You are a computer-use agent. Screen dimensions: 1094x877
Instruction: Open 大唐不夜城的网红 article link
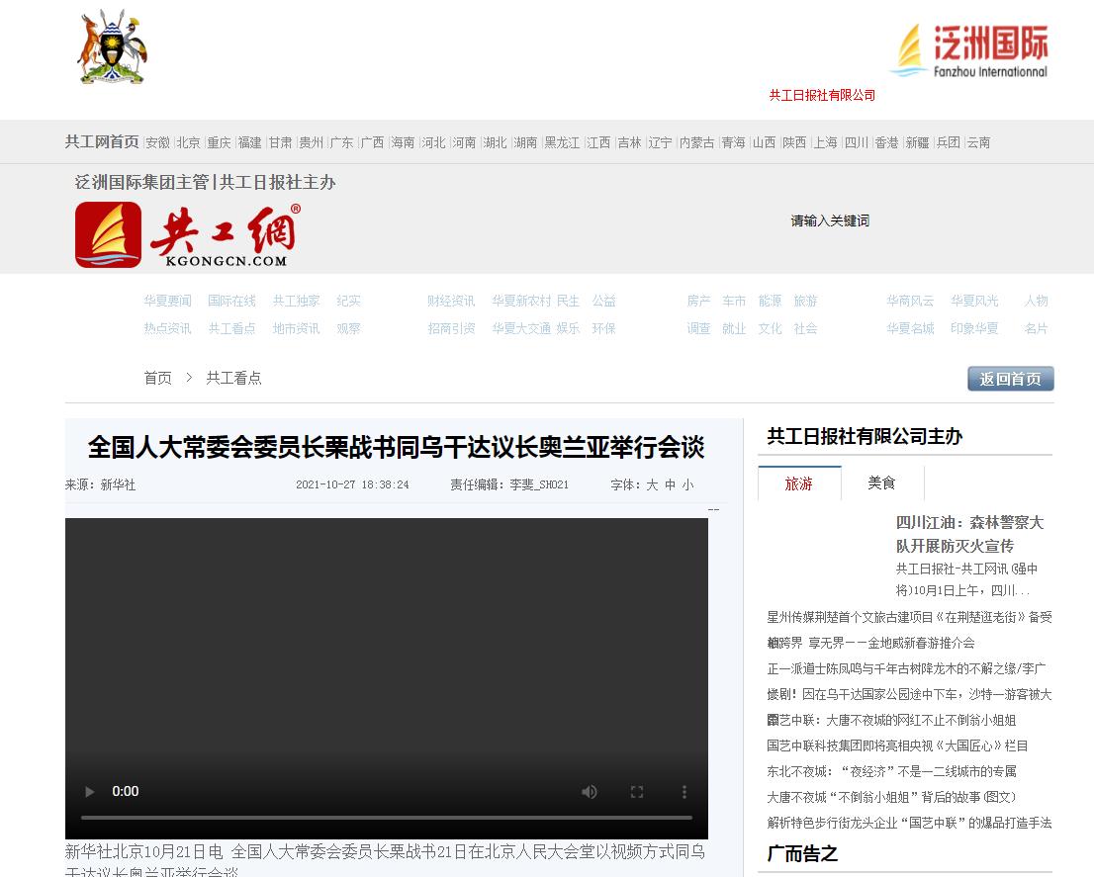coord(891,720)
